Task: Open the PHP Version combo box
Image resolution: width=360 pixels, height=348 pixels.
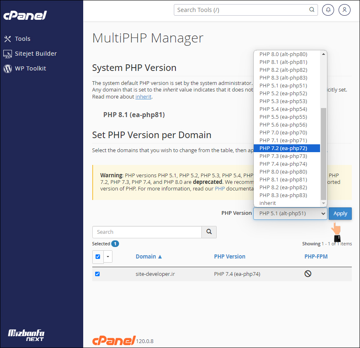Action: pos(290,214)
